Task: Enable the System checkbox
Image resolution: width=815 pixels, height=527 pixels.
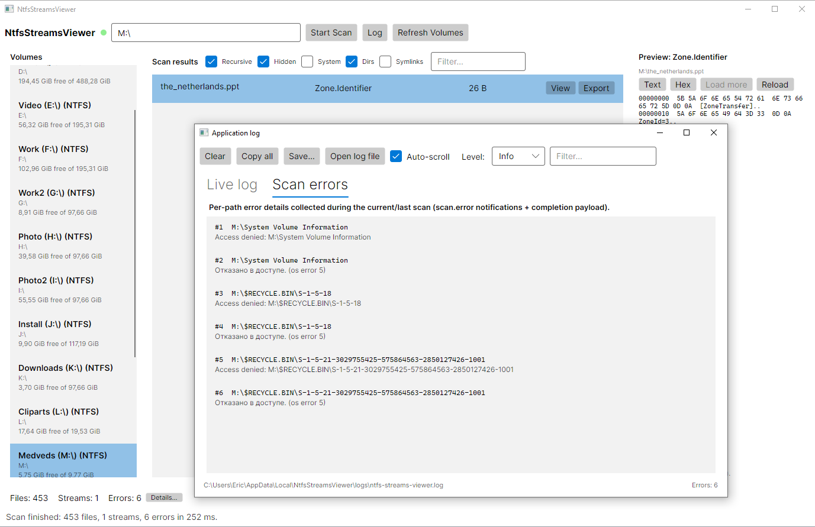Action: (307, 62)
